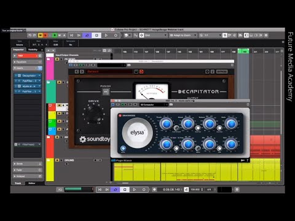Click the Redo arrow in top toolbar

pos(34,36)
